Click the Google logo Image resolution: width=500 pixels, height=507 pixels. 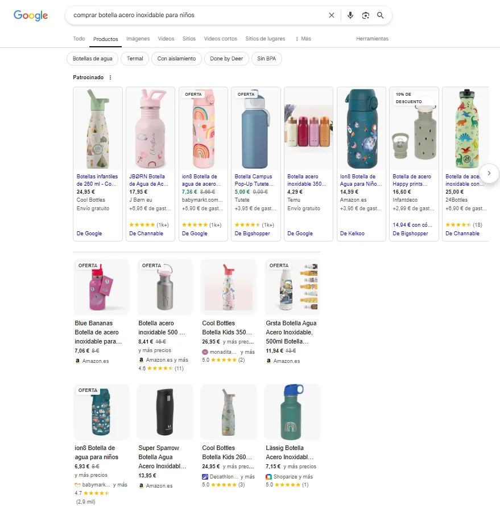click(x=31, y=15)
